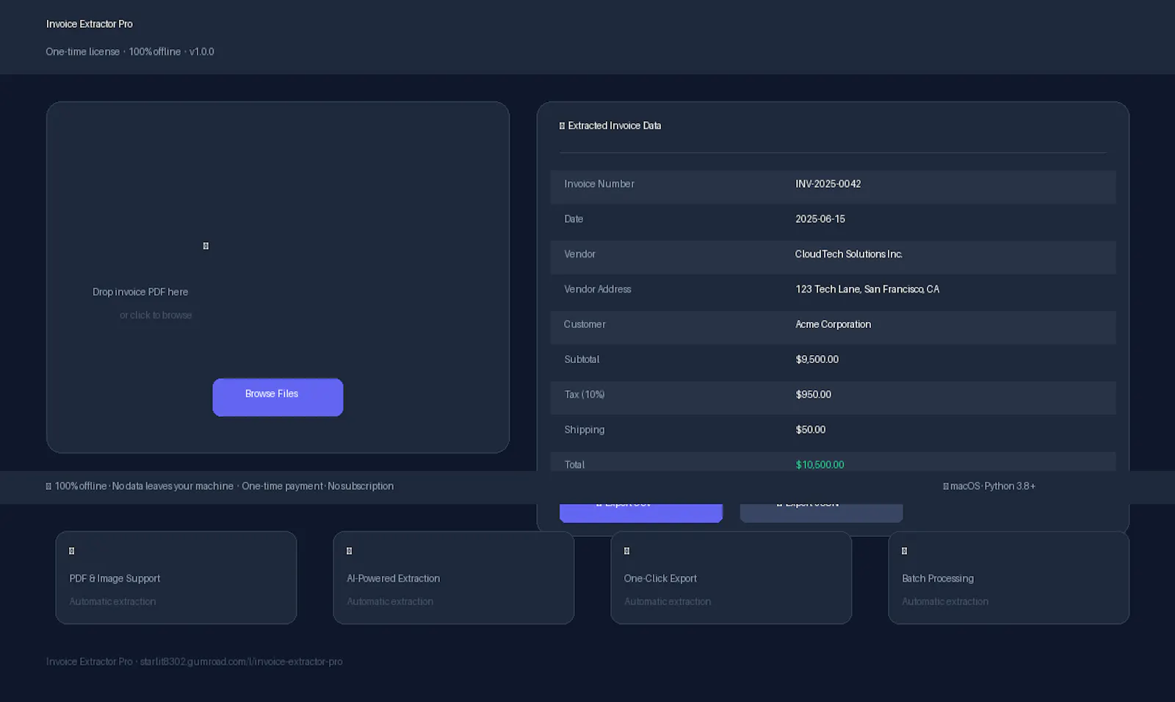Click the Customer row label
This screenshot has width=1175, height=702.
[x=585, y=324]
